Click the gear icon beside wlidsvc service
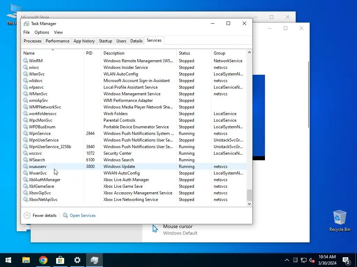 point(25,80)
